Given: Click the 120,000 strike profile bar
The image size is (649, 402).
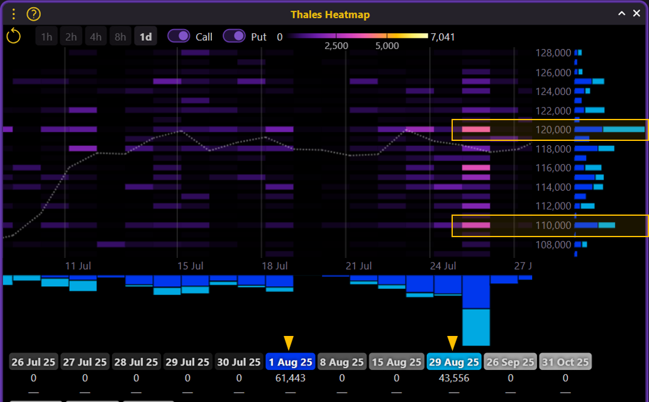Looking at the screenshot, I should [609, 130].
